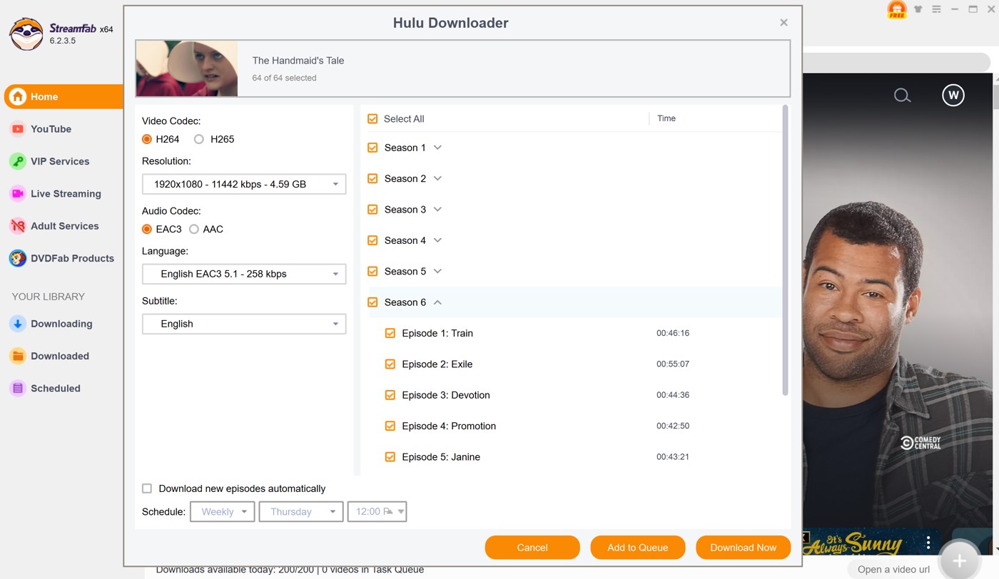
Task: Uncheck Episode 1: Train checkbox
Action: click(390, 333)
